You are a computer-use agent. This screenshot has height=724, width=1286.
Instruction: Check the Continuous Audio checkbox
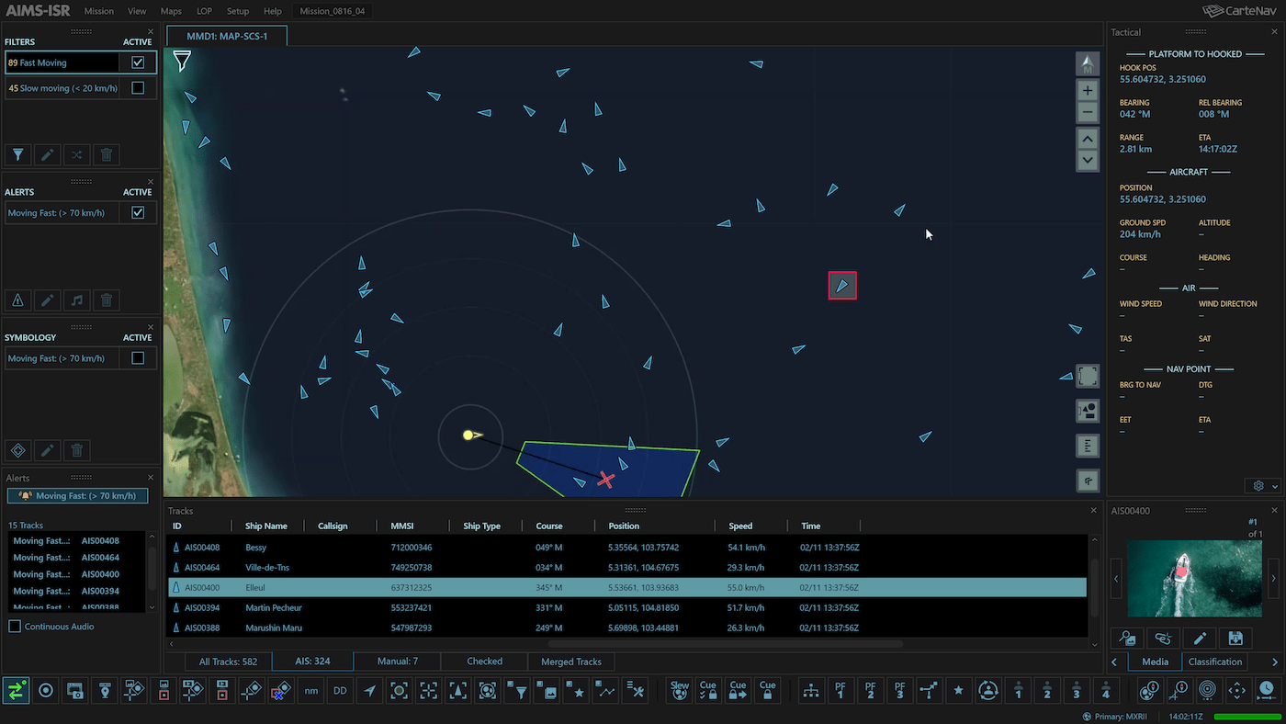pyautogui.click(x=15, y=627)
